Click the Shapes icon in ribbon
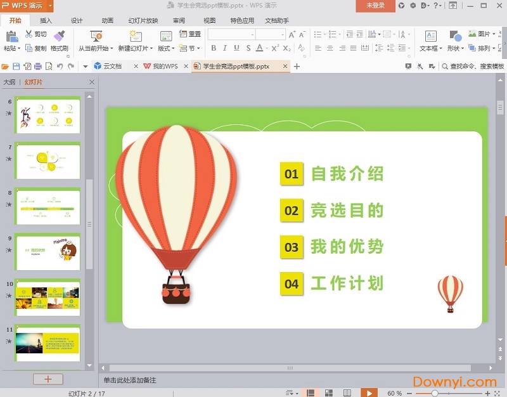 click(x=455, y=36)
